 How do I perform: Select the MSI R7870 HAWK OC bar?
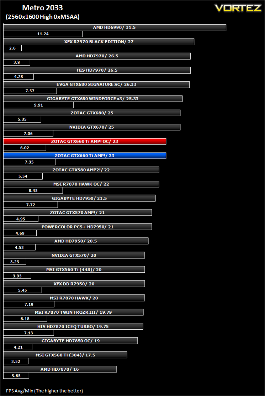pos(81,184)
